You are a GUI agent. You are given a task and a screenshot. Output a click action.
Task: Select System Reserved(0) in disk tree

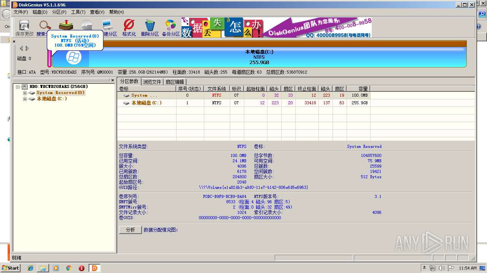tap(60, 93)
